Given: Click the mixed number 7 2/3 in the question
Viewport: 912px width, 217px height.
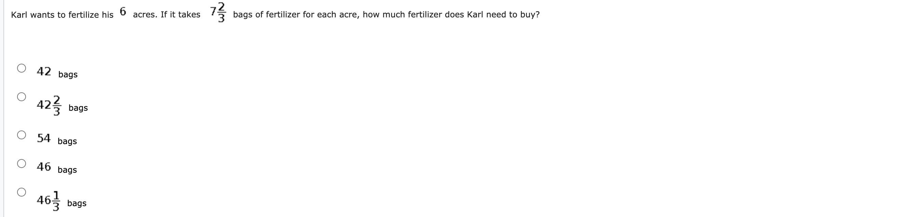Looking at the screenshot, I should (218, 13).
